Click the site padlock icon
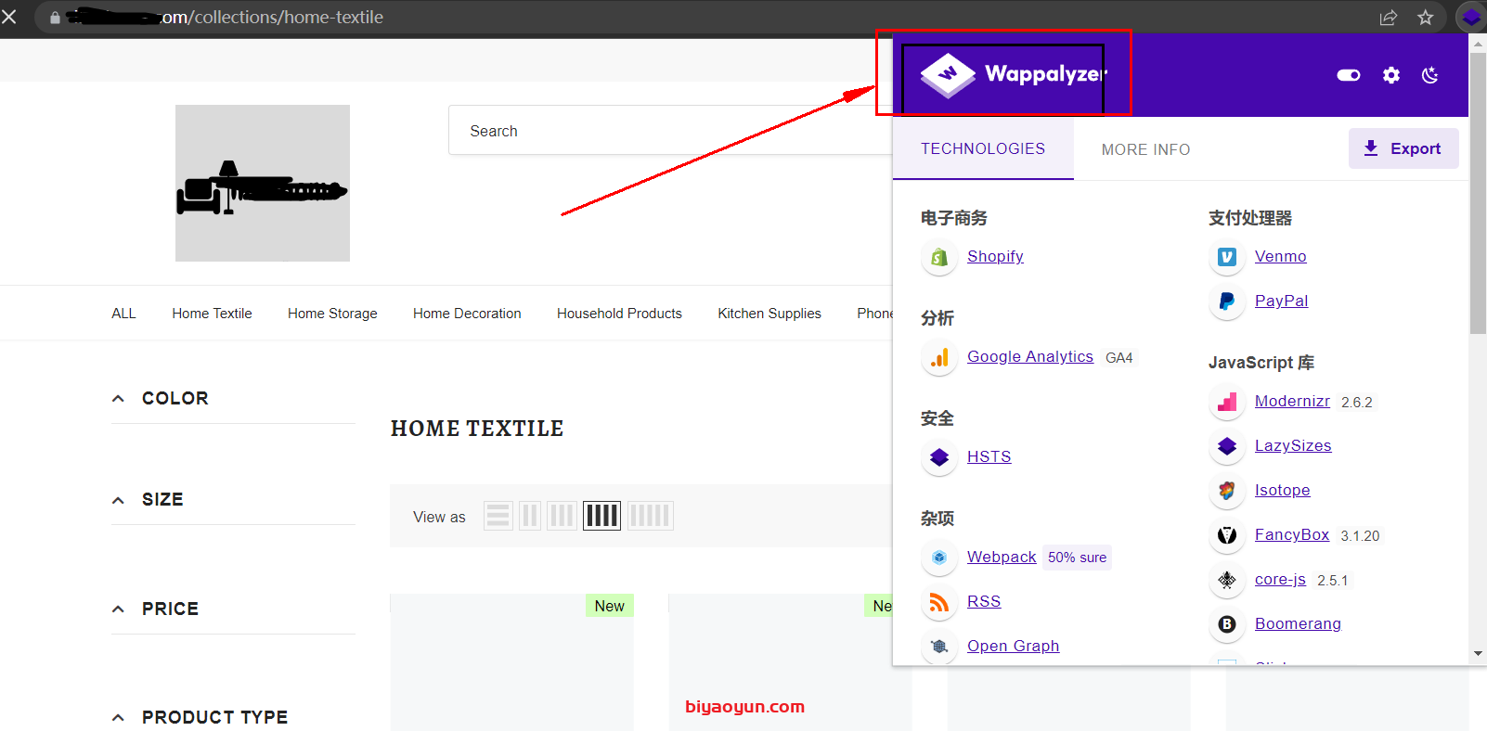Image resolution: width=1487 pixels, height=731 pixels. coord(55,17)
